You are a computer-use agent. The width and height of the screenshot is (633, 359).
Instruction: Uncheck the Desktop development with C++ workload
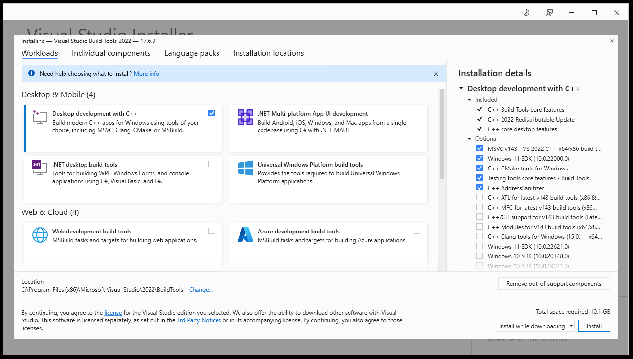pyautogui.click(x=211, y=113)
